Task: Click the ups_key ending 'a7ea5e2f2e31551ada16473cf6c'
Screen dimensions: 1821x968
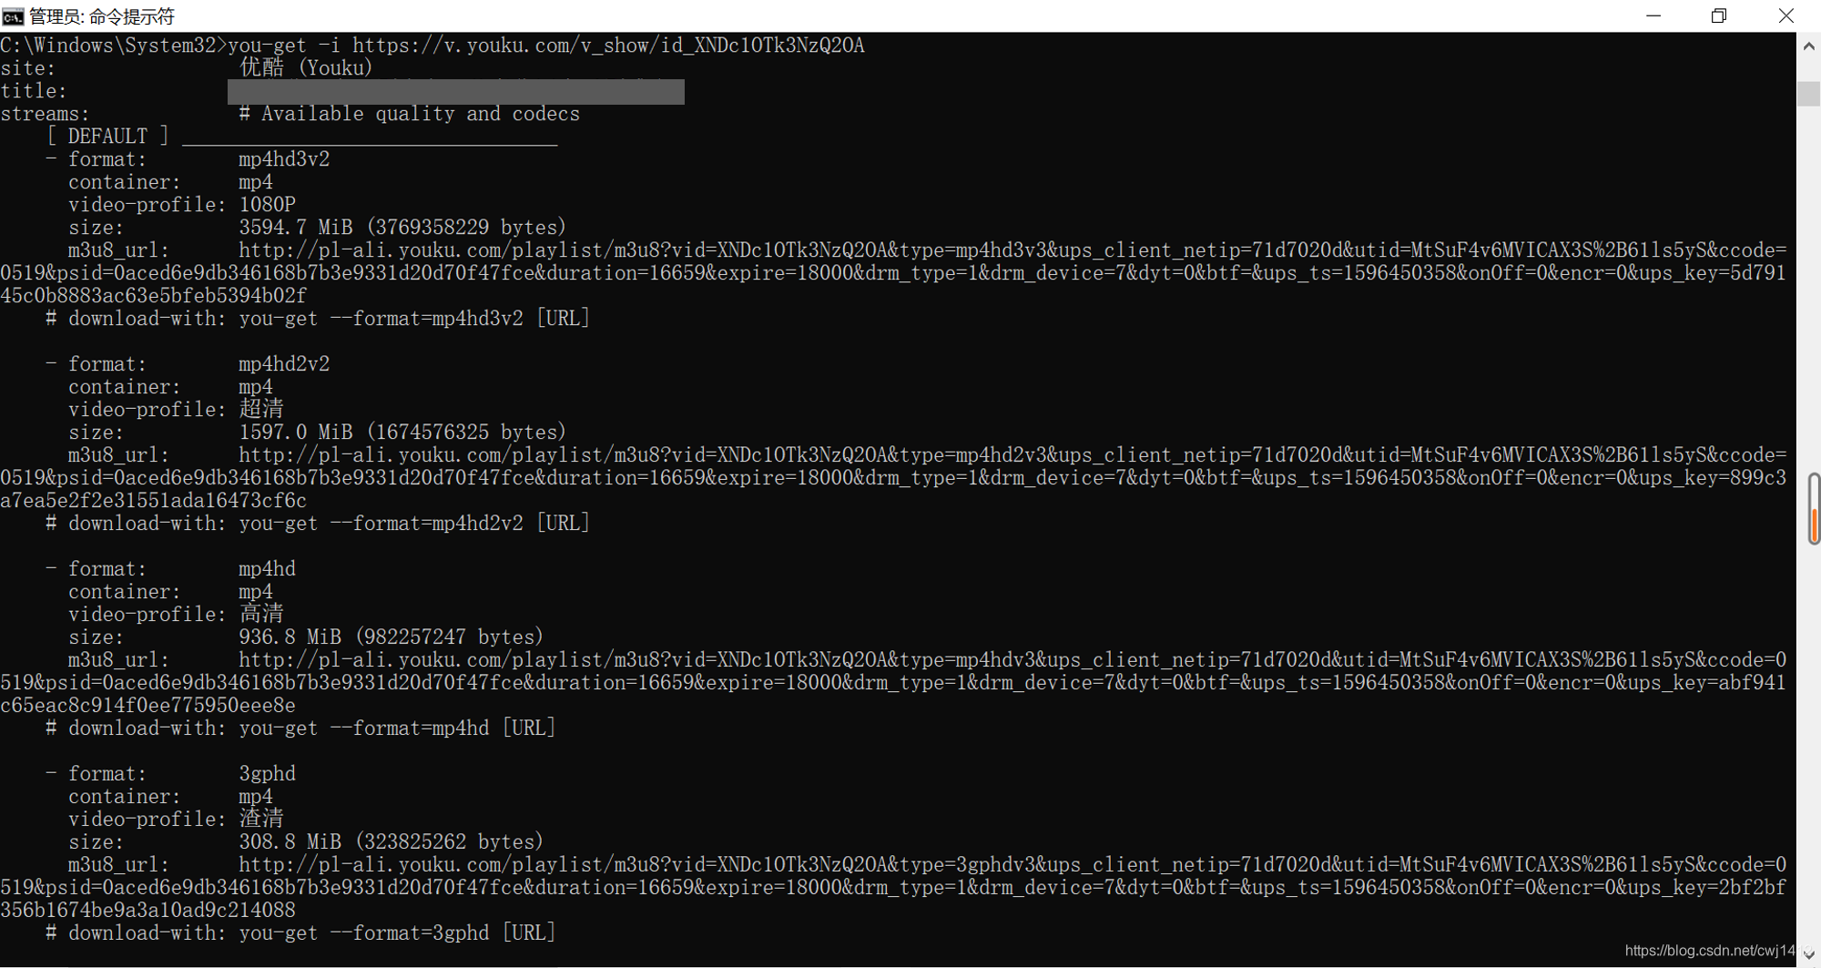Action: tap(153, 501)
